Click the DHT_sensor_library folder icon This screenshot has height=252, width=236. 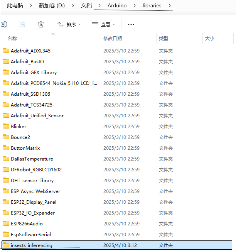tap(6, 180)
